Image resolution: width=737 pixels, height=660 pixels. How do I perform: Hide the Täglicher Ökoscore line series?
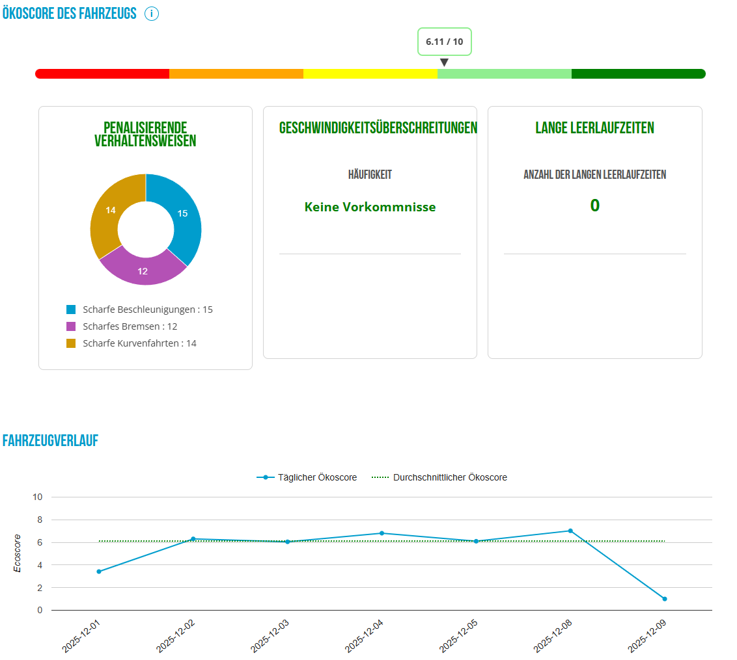click(x=307, y=477)
